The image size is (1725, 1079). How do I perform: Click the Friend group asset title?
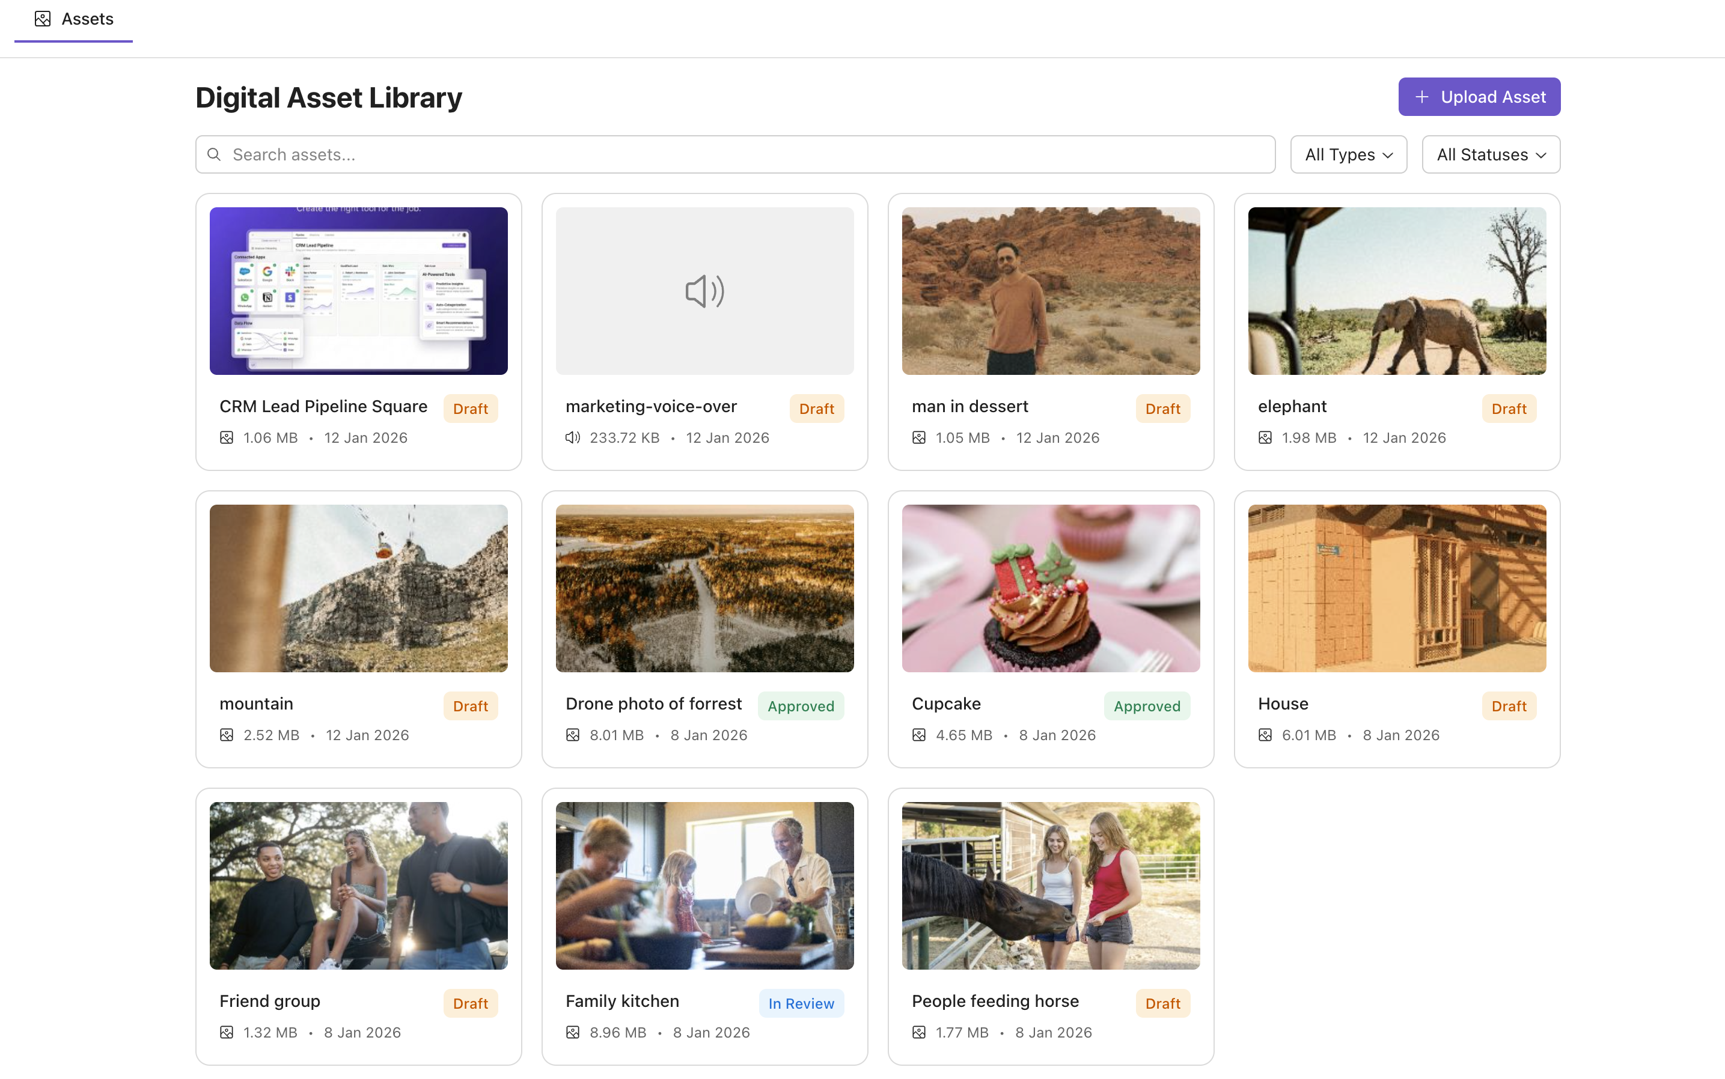[x=270, y=1000]
